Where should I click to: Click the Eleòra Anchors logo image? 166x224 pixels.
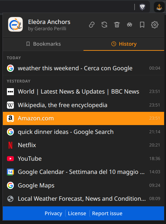15,25
